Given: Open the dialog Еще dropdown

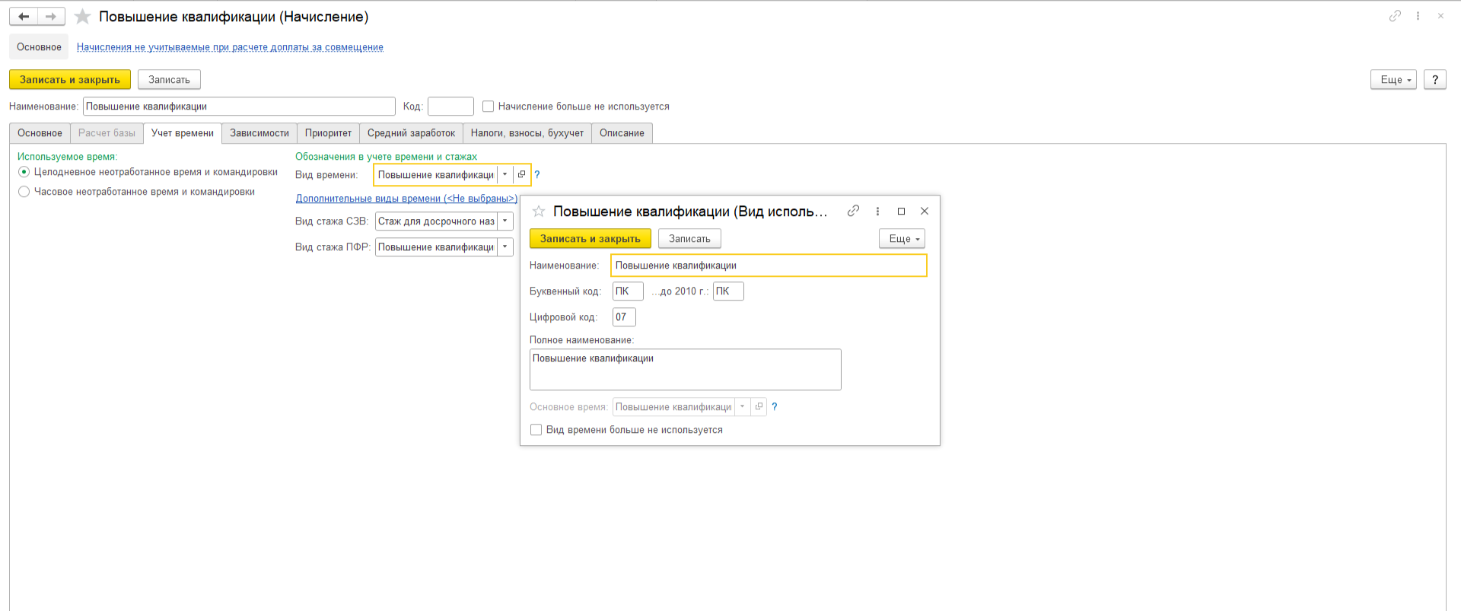Looking at the screenshot, I should (x=902, y=238).
